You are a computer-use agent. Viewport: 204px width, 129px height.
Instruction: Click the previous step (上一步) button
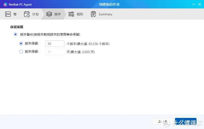click(x=163, y=122)
